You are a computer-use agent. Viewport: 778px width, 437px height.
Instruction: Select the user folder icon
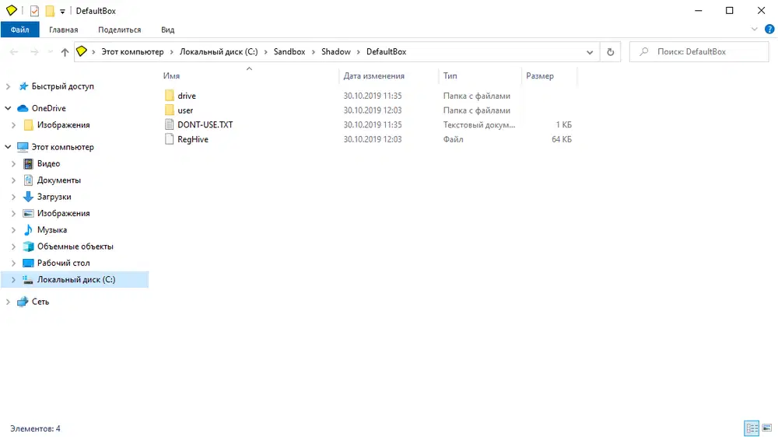click(x=169, y=110)
